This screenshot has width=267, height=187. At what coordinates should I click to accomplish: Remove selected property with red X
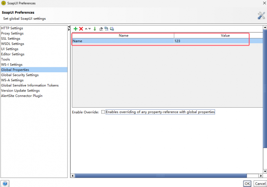point(81,29)
